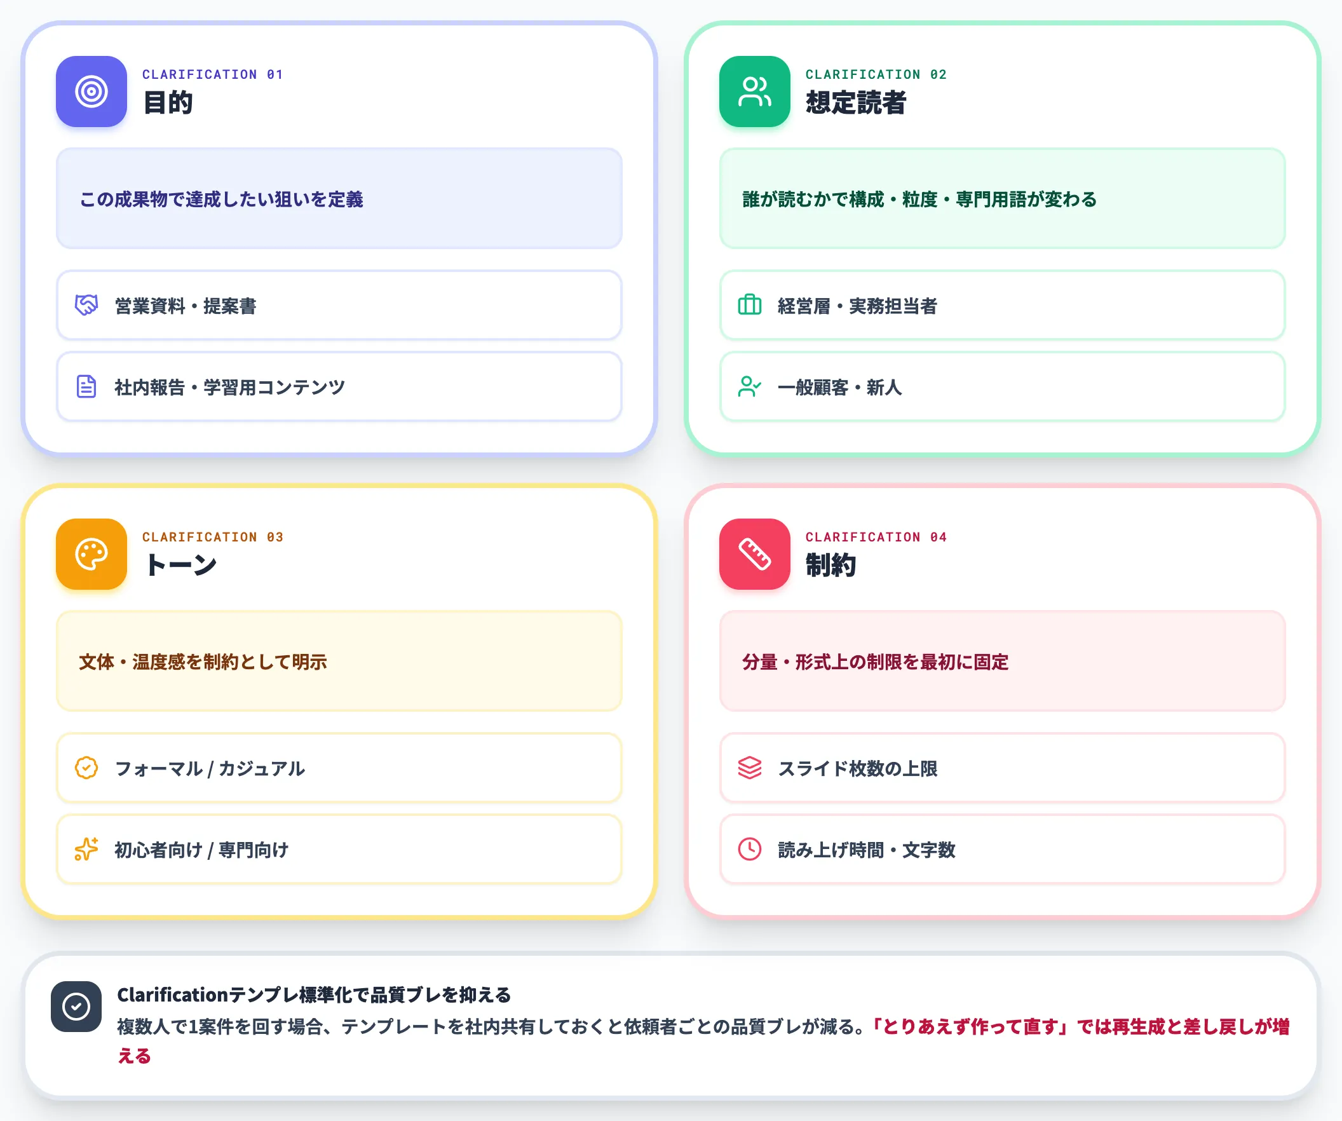1342x1121 pixels.
Task: Click the clock icon in 読み上げ時間・文字数 row
Action: pos(750,850)
